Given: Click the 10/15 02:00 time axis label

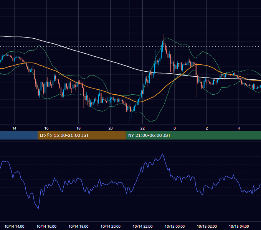Looking at the screenshot, I should click(207, 226).
